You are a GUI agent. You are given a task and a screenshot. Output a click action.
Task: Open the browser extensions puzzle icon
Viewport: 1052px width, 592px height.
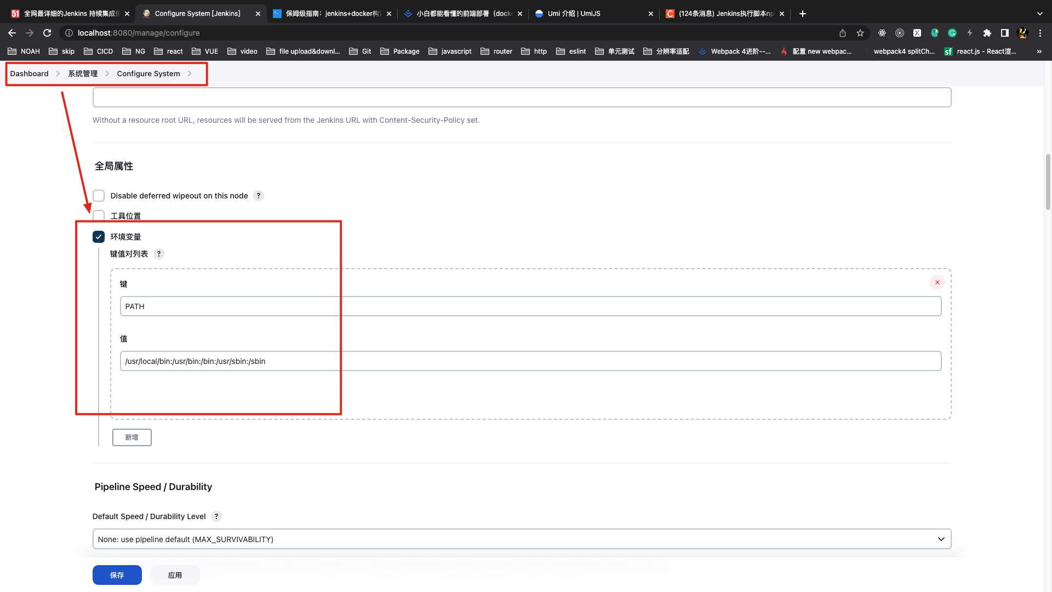[987, 33]
